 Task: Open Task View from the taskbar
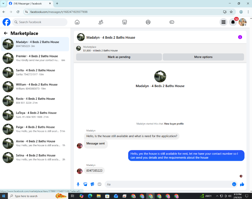[x=72, y=196]
